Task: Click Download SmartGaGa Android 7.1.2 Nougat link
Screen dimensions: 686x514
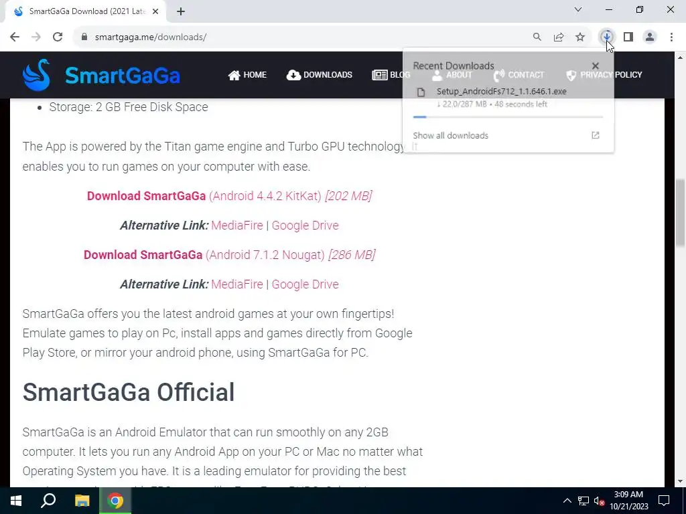Action: 229,255
